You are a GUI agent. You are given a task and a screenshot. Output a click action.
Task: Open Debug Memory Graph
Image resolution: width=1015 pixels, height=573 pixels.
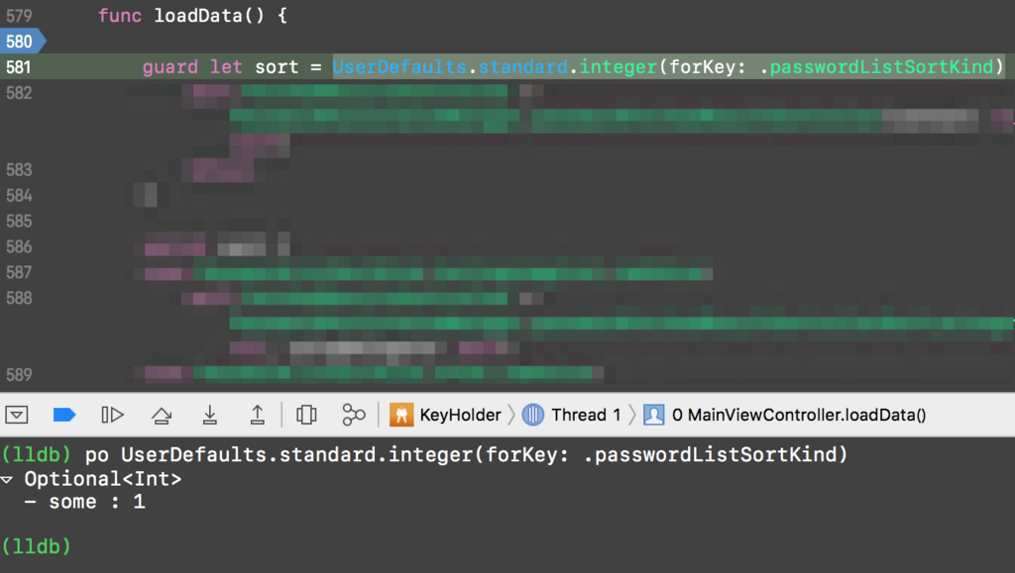click(354, 415)
